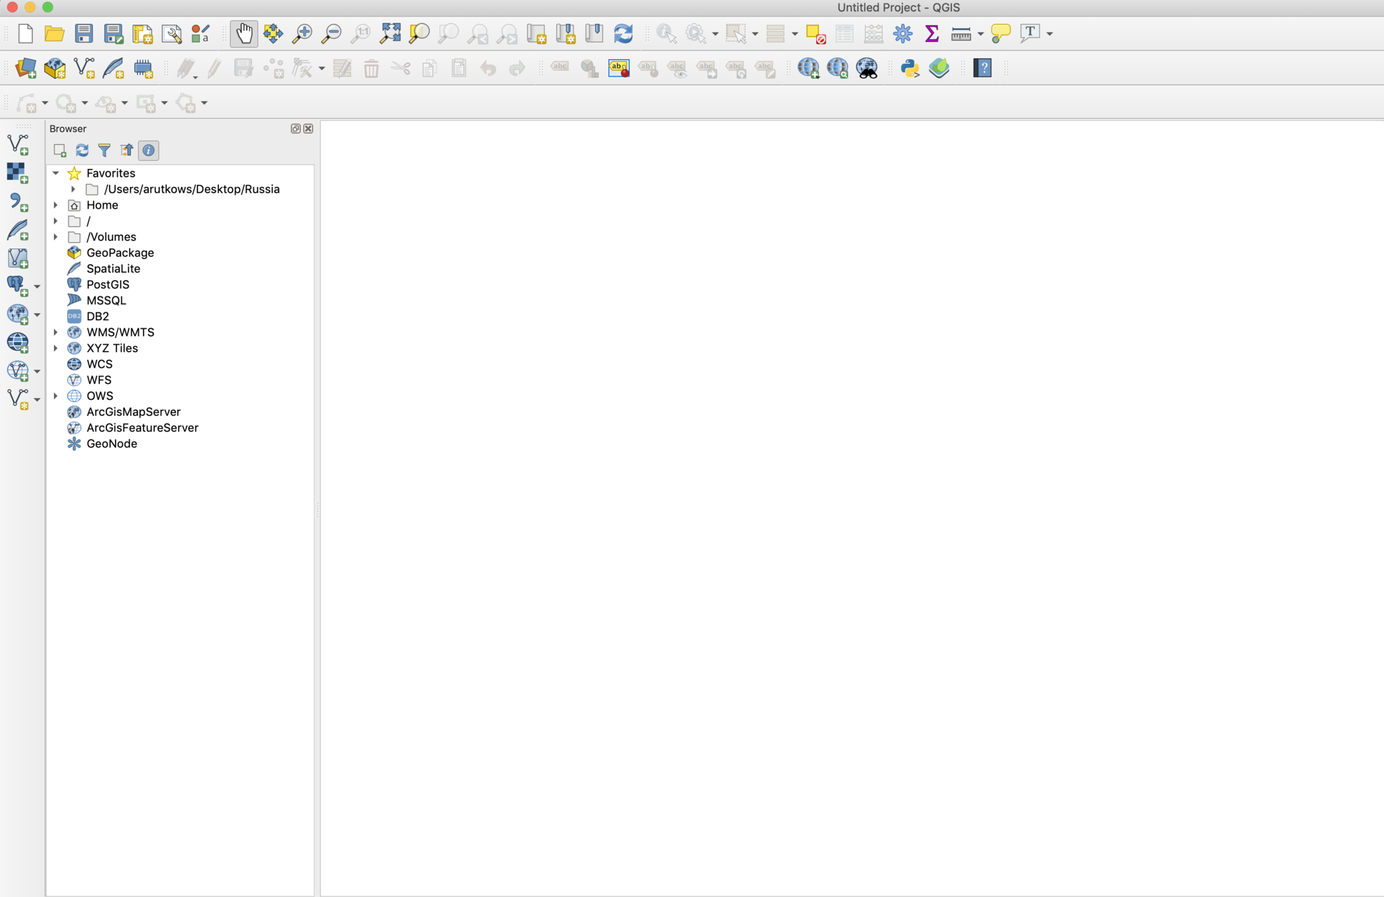Collapse the Favorites tree node
This screenshot has height=897, width=1384.
click(56, 173)
